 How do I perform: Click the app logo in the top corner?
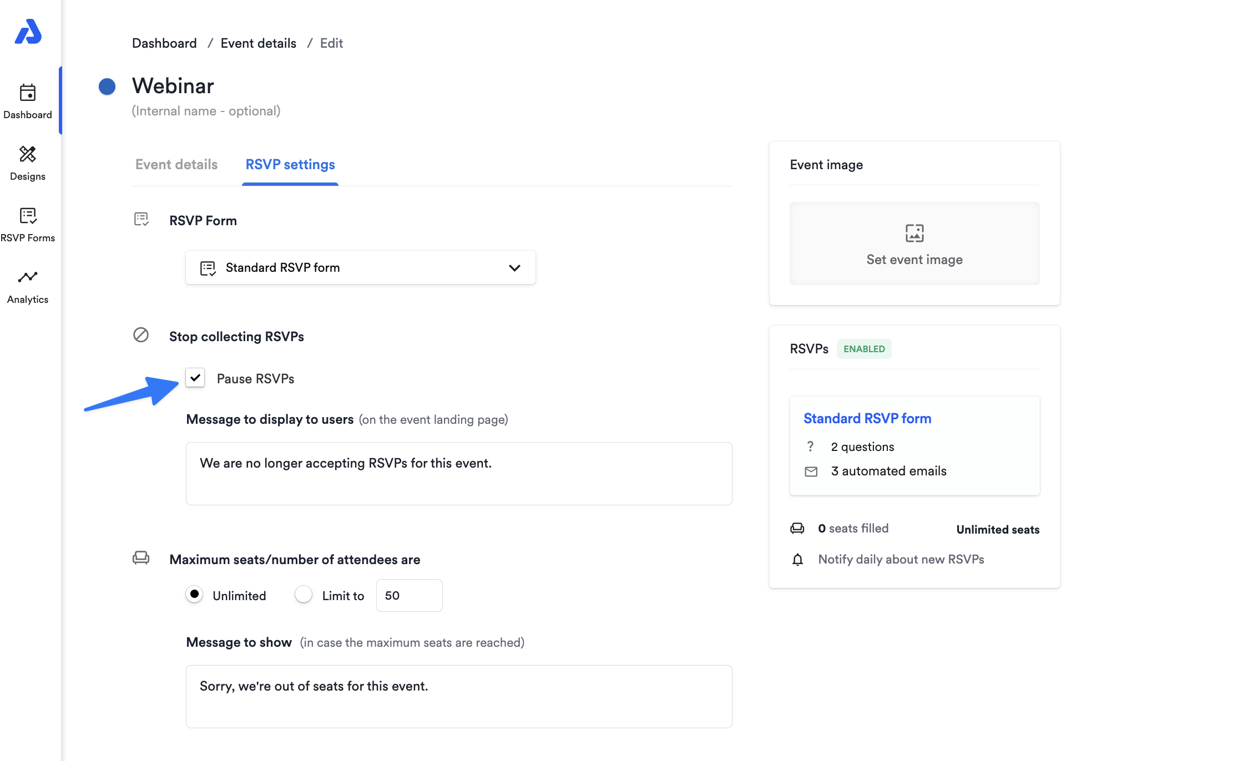coord(28,32)
